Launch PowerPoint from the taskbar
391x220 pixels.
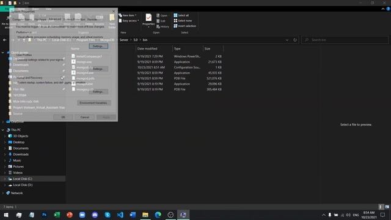[x=70, y=215]
